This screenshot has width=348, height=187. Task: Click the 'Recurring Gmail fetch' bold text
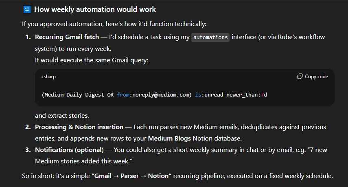point(67,37)
